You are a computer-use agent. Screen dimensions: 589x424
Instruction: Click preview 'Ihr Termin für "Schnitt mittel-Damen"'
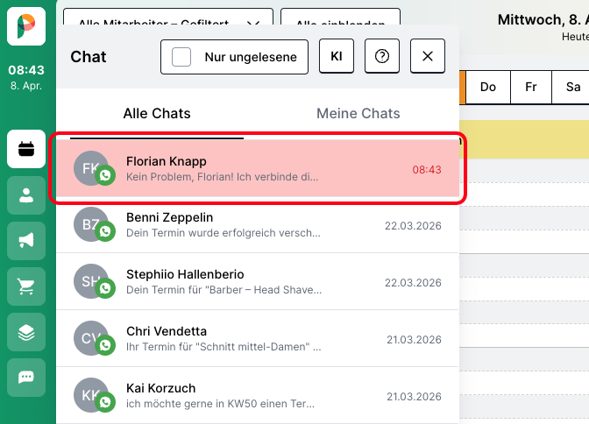tap(224, 347)
